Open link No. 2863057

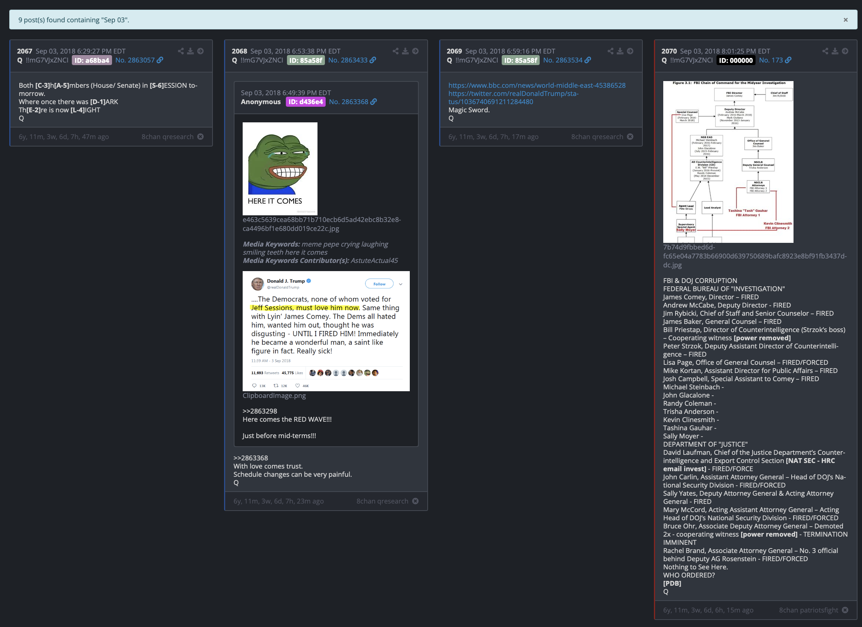click(139, 60)
